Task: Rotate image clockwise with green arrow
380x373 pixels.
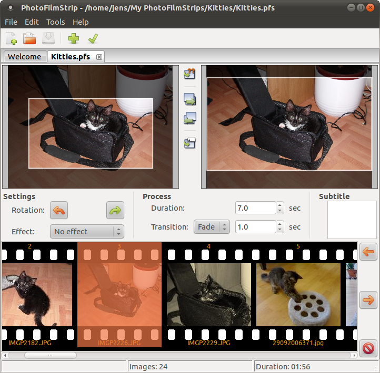Action: coord(115,210)
